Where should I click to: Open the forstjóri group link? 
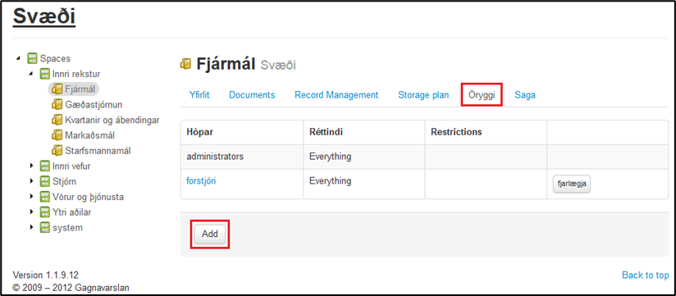click(x=201, y=181)
